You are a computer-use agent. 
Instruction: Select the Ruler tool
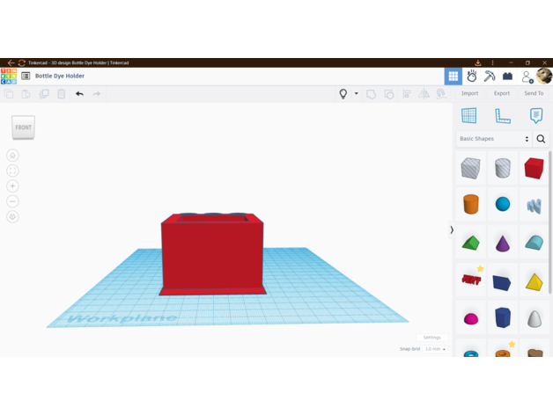[x=503, y=116]
